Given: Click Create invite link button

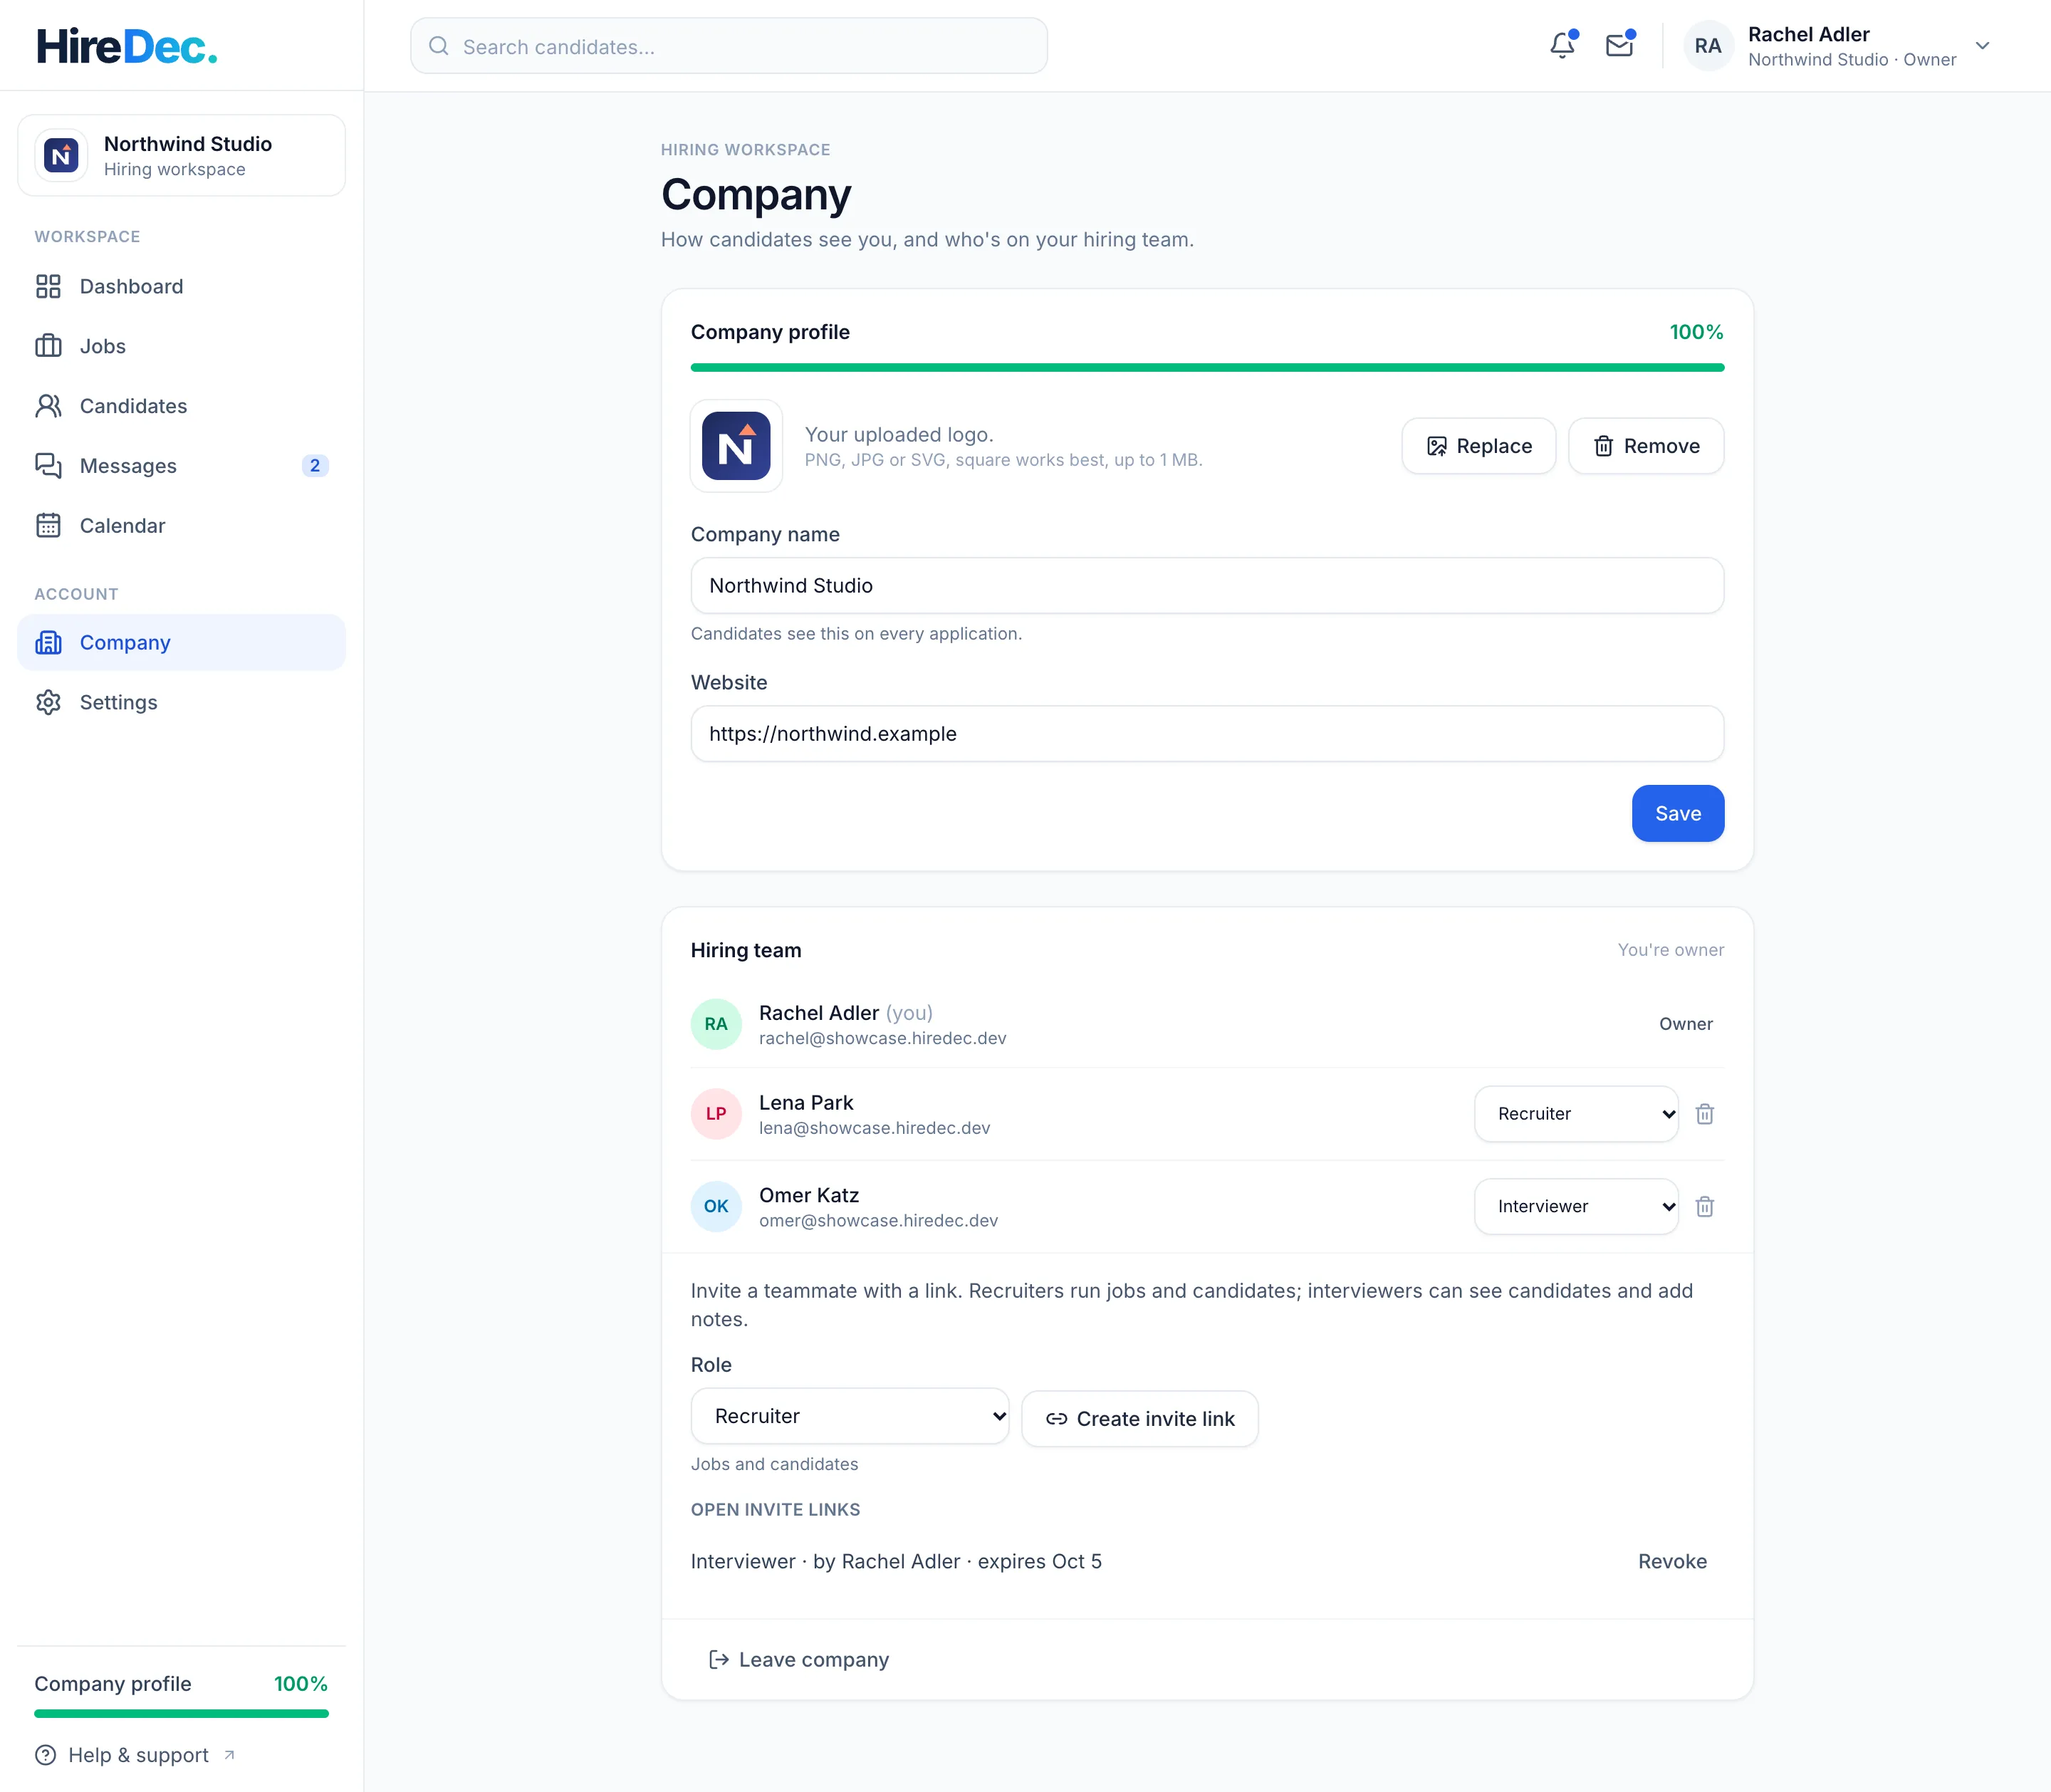Looking at the screenshot, I should [x=1140, y=1419].
